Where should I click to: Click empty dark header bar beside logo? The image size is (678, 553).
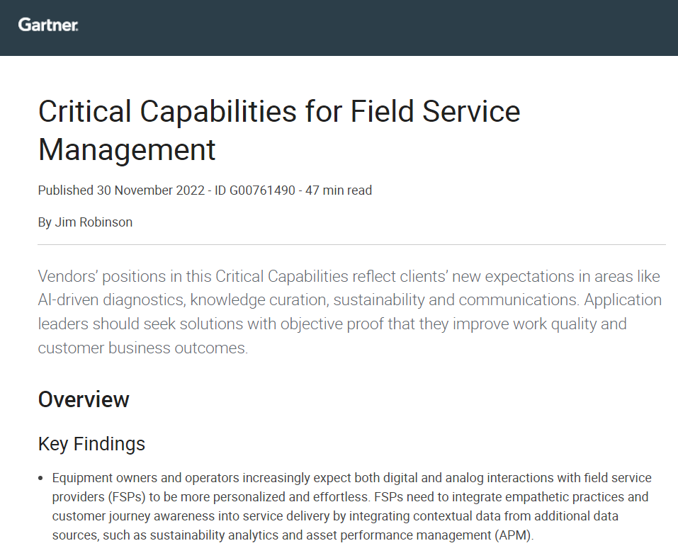(376, 28)
